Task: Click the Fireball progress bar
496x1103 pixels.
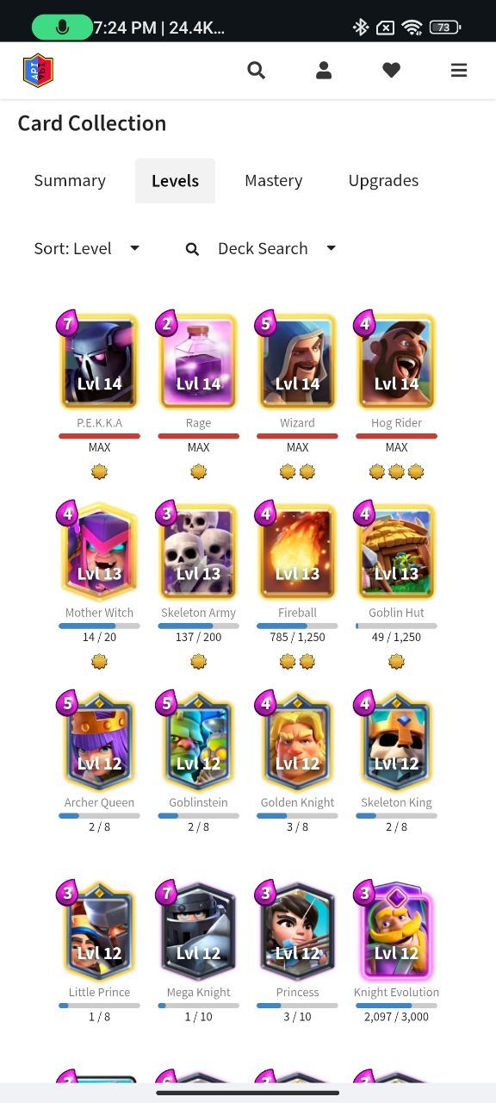Action: (297, 626)
